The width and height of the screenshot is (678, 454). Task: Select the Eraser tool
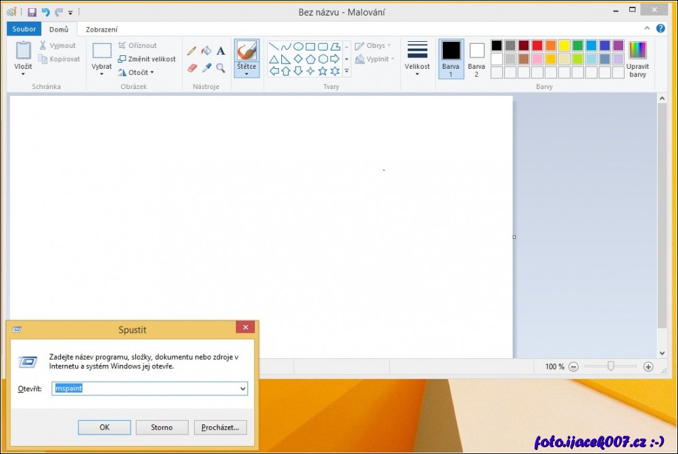pos(192,68)
